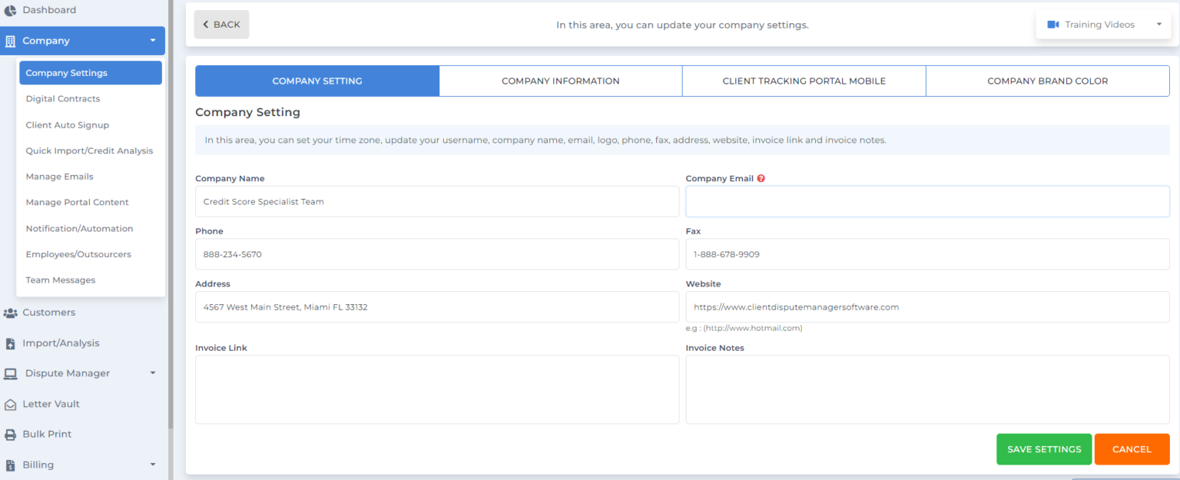Collapse the Company sidebar submenu
Screen dimensions: 1180x480
pos(153,40)
